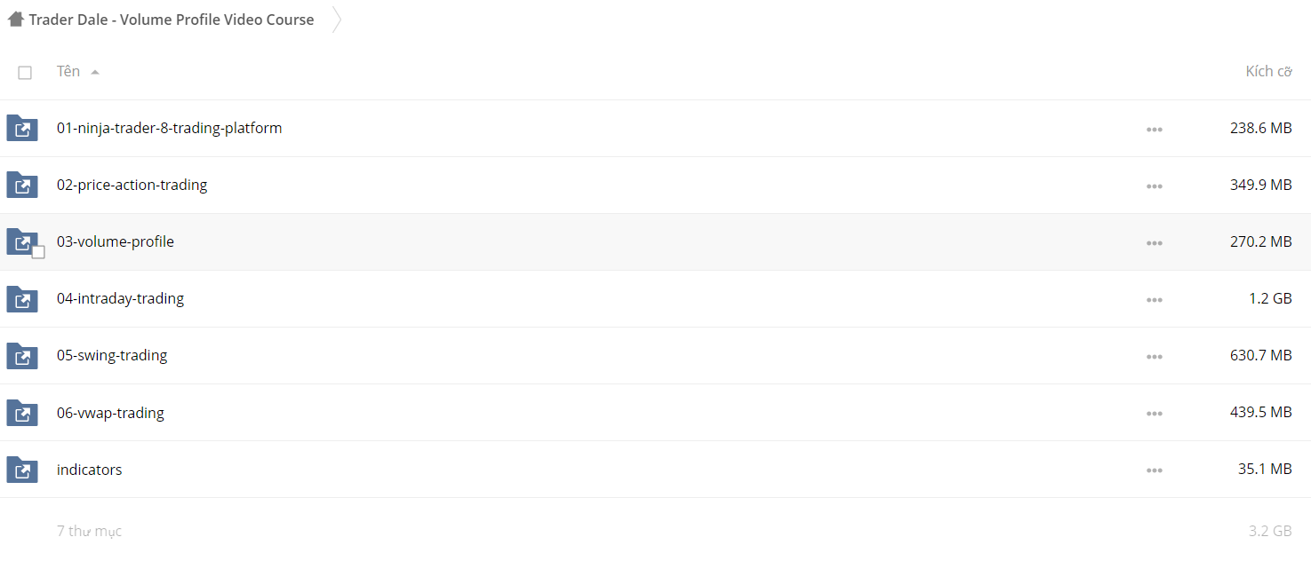Show more options for 02-price-action-trading
This screenshot has width=1311, height=561.
click(x=1154, y=186)
